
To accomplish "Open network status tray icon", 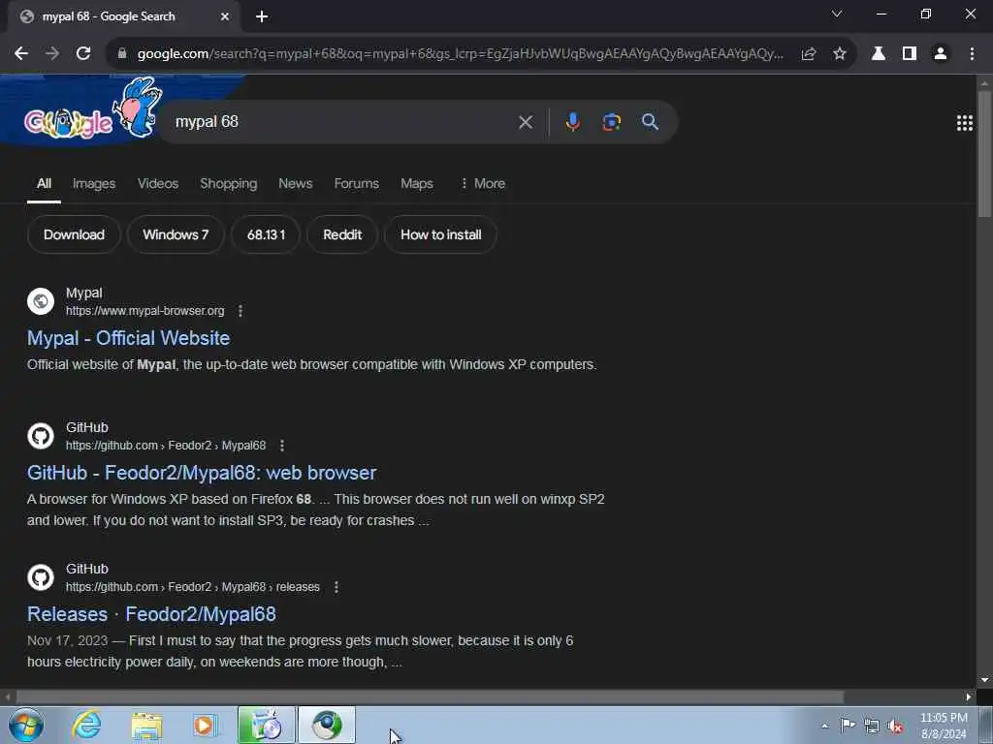I will click(872, 726).
